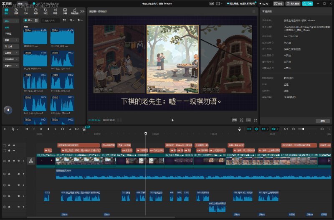The image size is (334, 220).
Task: Click the Publish template (发布模板) button
Action: [x=293, y=4]
